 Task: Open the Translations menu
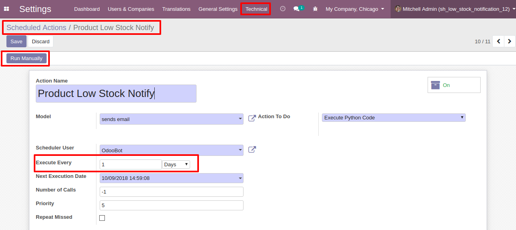[x=176, y=9]
